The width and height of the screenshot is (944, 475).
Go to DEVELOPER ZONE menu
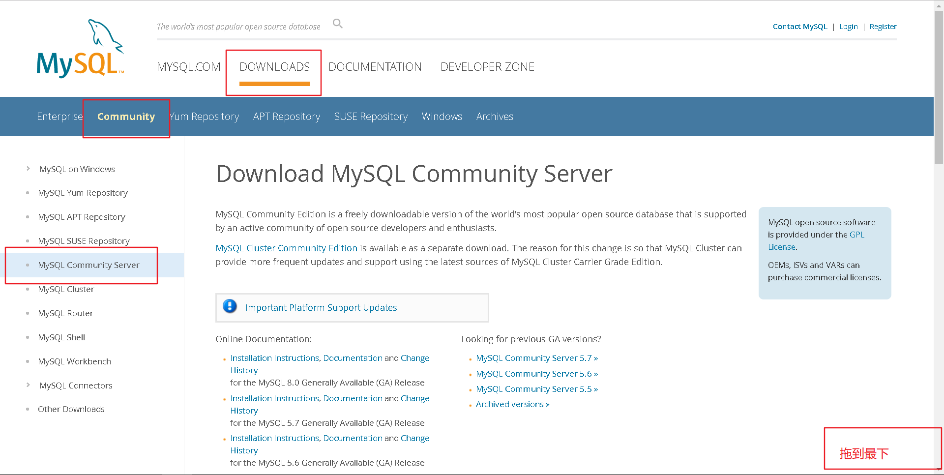pos(487,67)
